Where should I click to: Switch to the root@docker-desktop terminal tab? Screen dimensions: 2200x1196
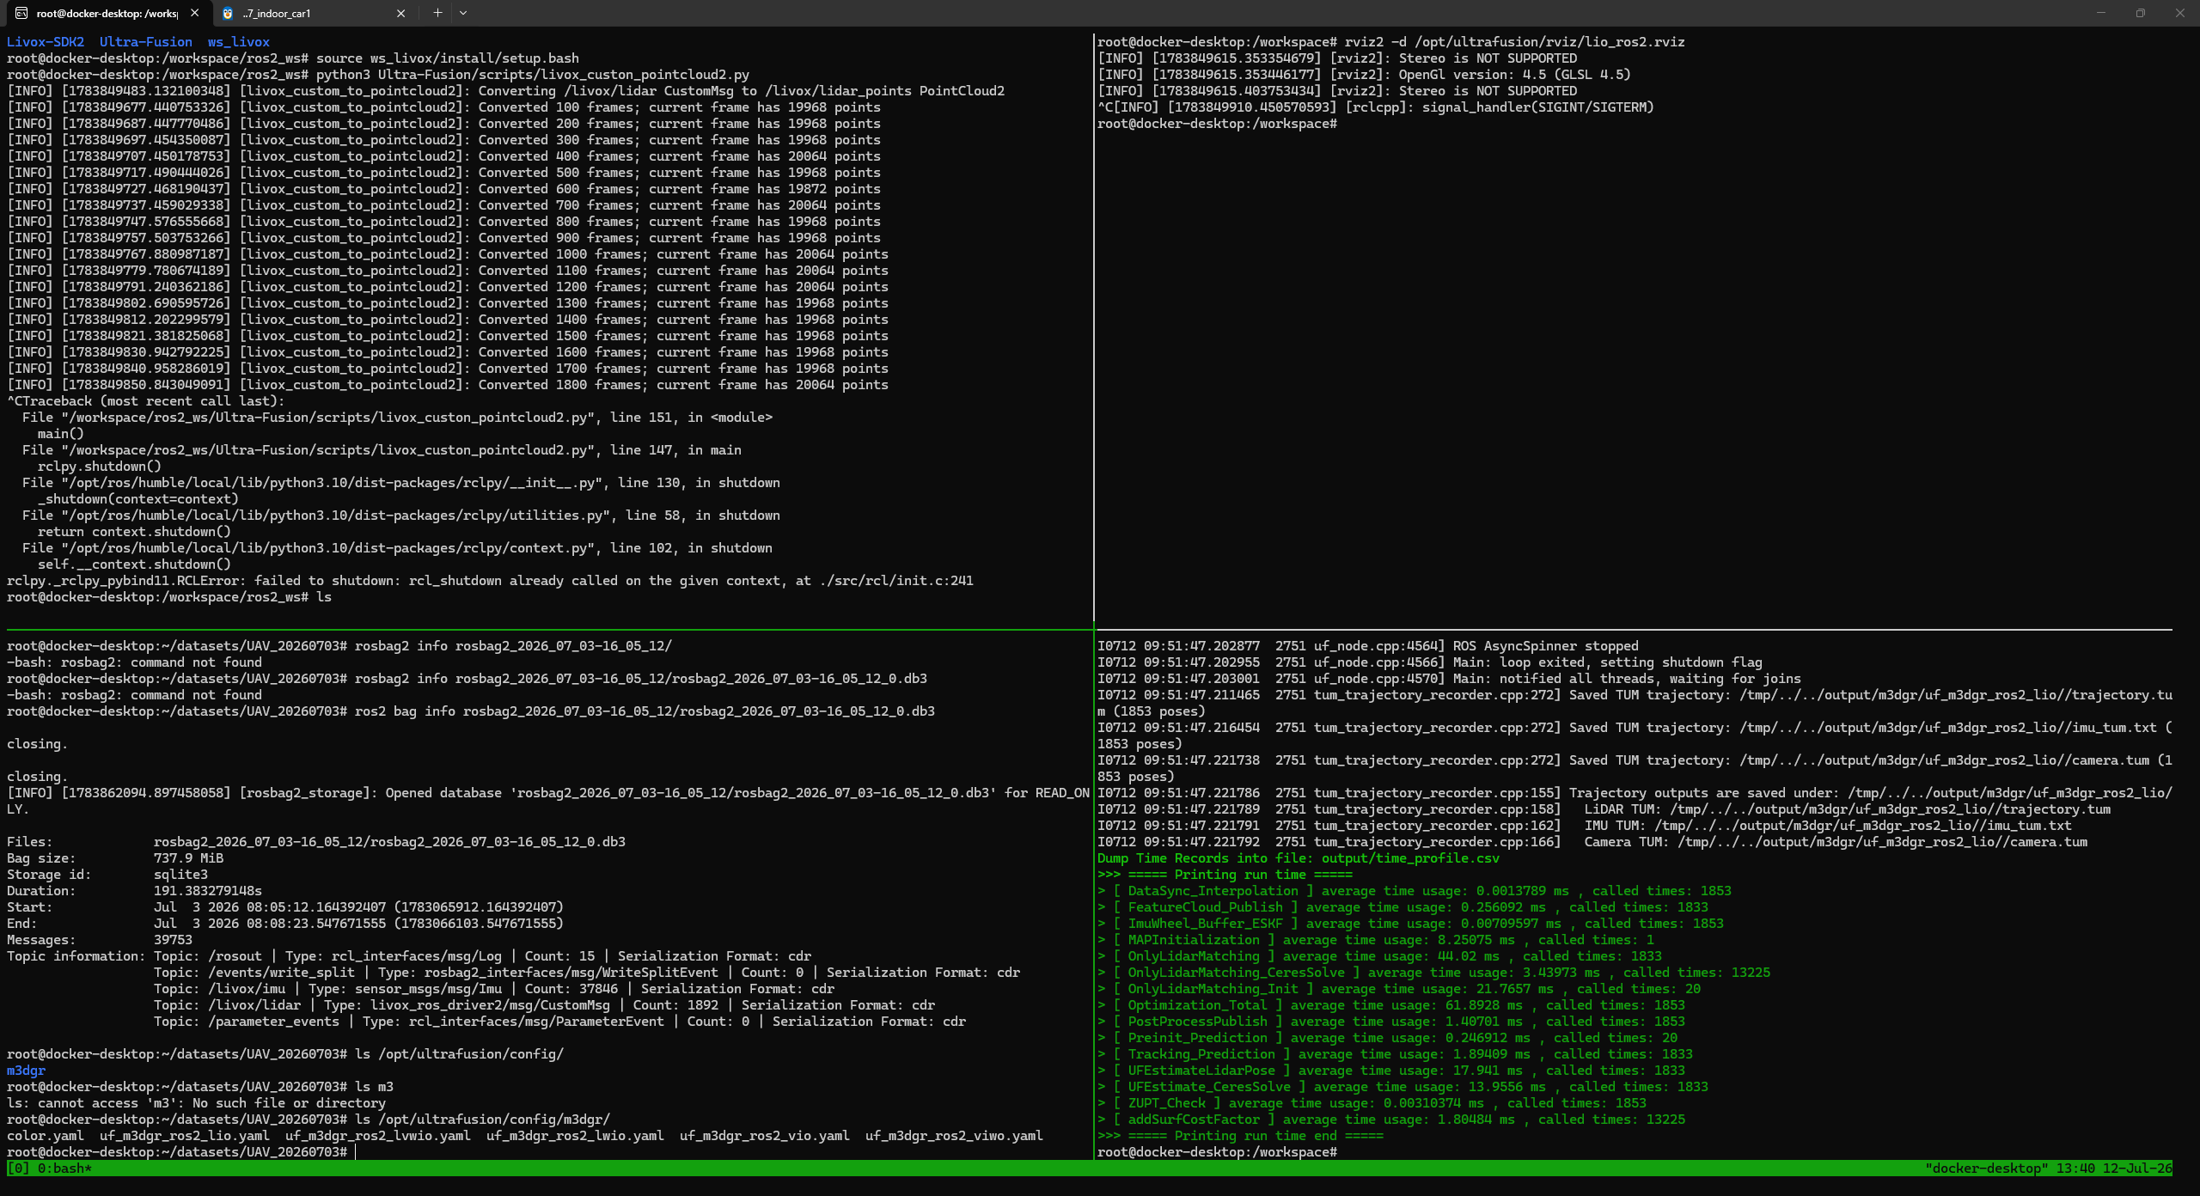107,13
